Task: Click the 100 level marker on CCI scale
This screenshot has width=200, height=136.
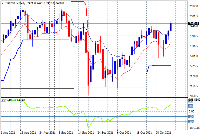Action: coord(191,106)
